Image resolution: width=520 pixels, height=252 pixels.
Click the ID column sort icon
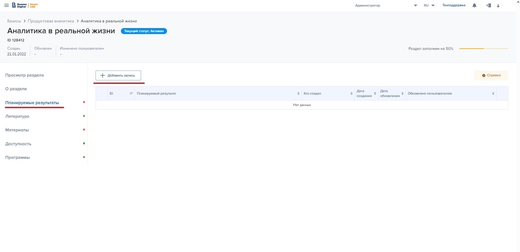point(131,93)
